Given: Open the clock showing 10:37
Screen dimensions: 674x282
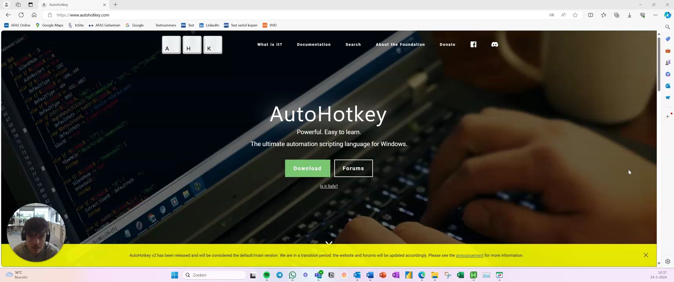Looking at the screenshot, I should pyautogui.click(x=659, y=275).
